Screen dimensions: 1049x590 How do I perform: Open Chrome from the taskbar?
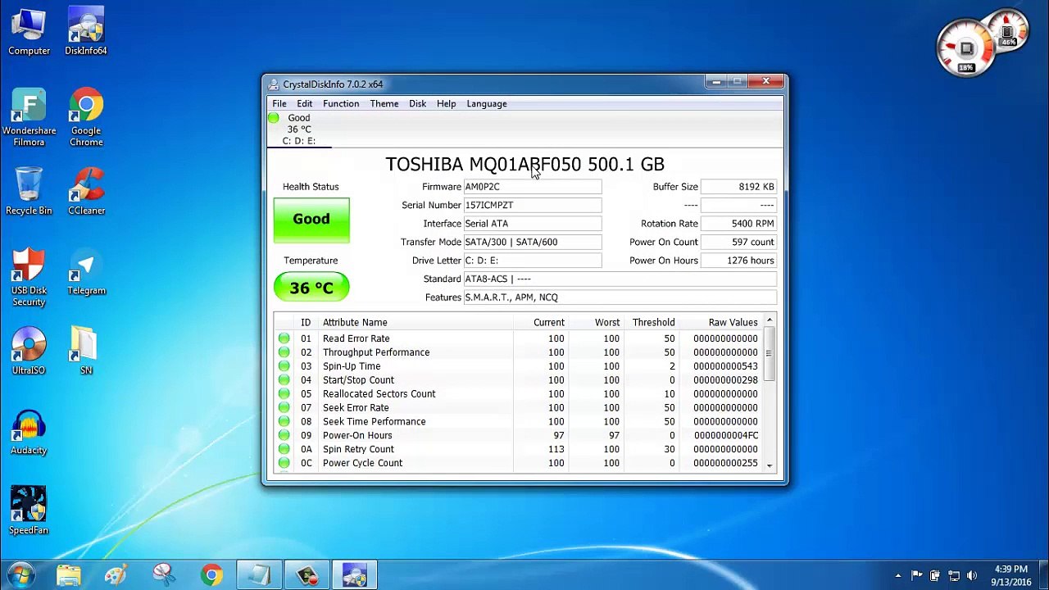point(211,575)
